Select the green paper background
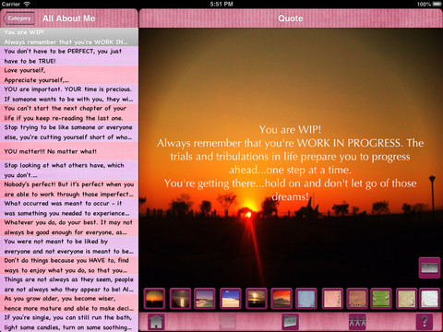Screen dimensions: 443x332 pos(381,298)
